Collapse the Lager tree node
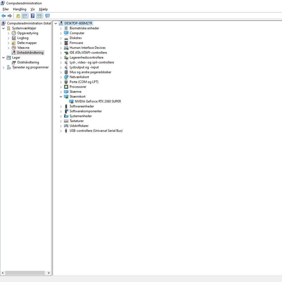282x282 pixels. tap(3, 58)
